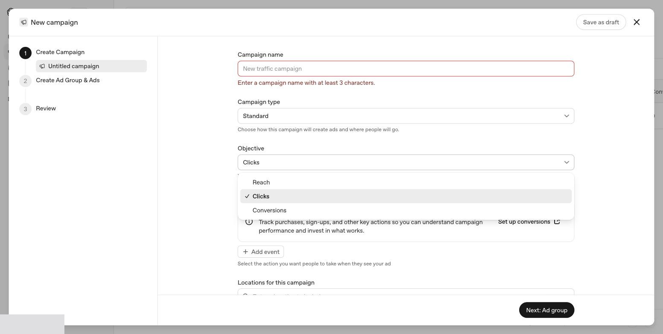Click step 2 circle for Create Ad Group
Image resolution: width=663 pixels, height=334 pixels.
25,81
